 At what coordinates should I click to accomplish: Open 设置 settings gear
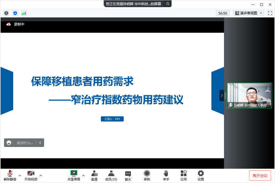pos(201,175)
